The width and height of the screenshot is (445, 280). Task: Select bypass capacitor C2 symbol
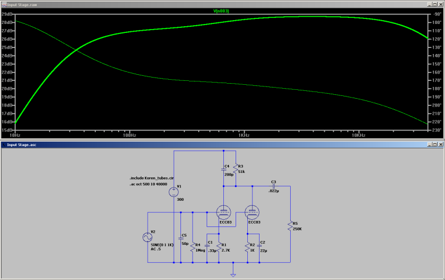[x=259, y=245]
